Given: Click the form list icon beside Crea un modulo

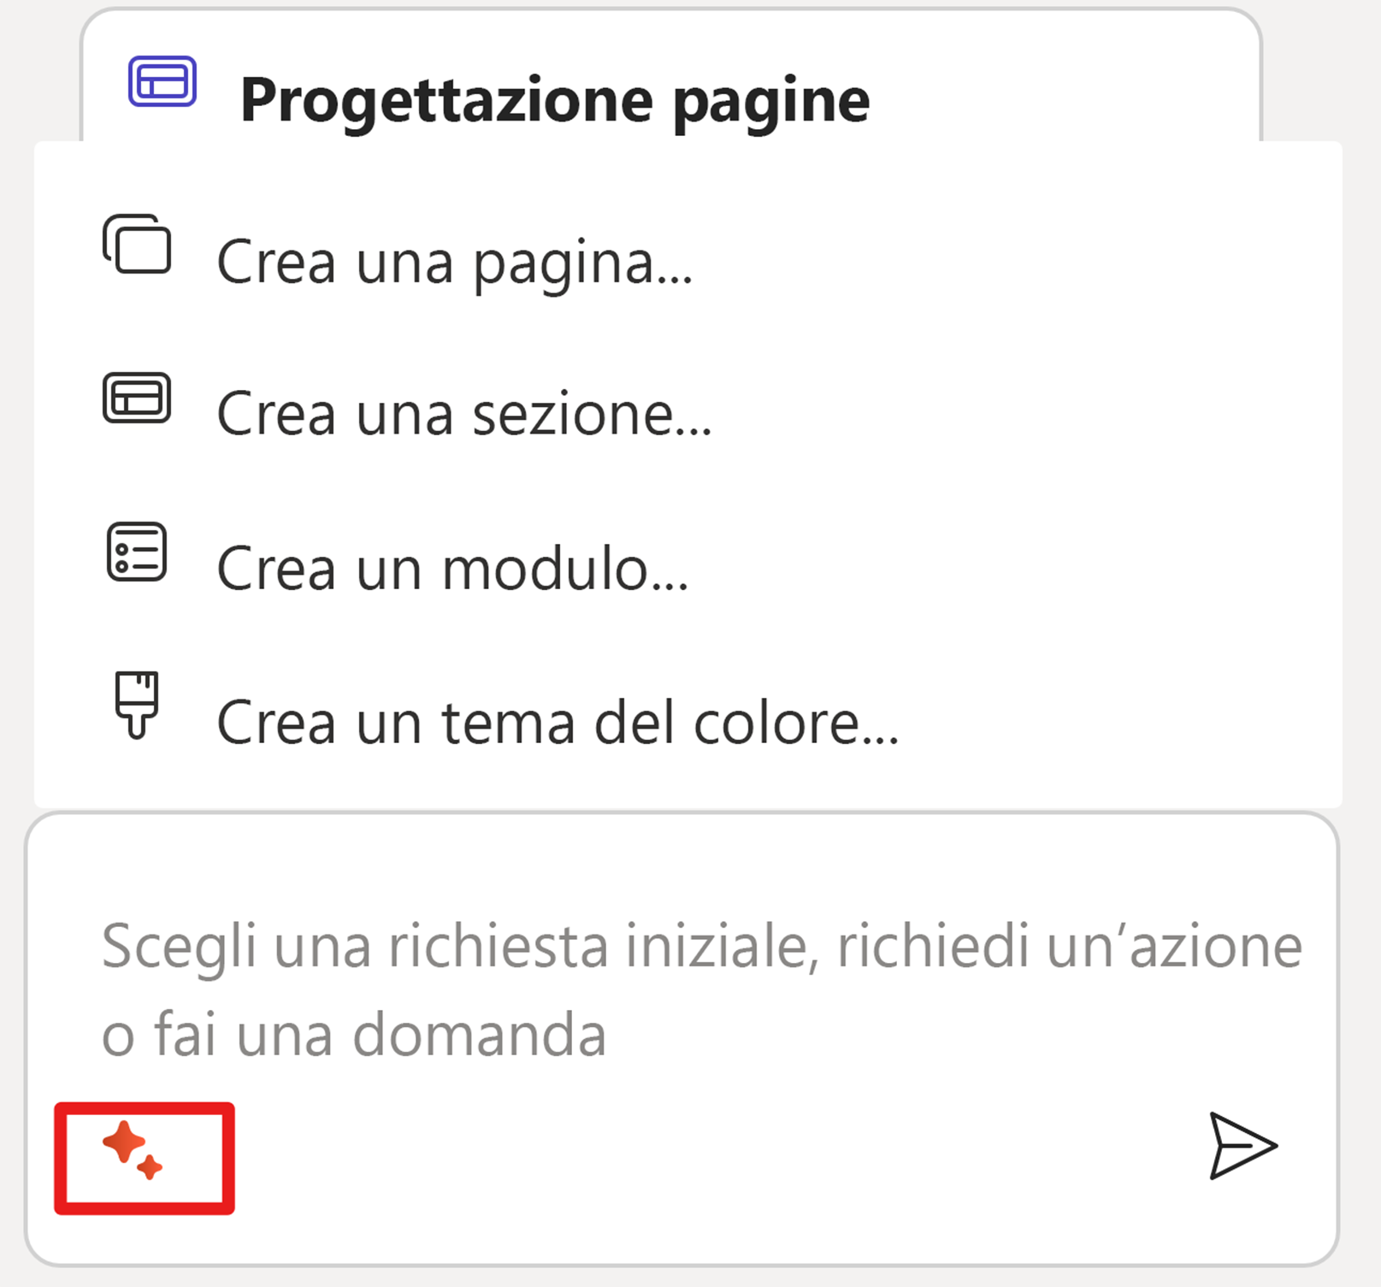Looking at the screenshot, I should tap(137, 552).
